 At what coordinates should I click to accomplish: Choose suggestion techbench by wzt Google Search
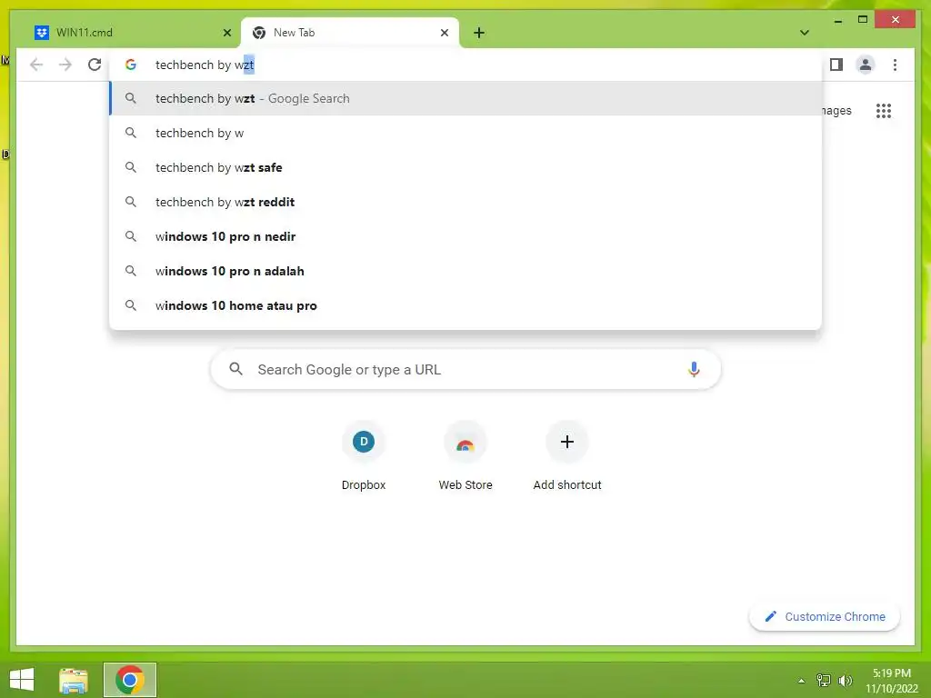(465, 98)
